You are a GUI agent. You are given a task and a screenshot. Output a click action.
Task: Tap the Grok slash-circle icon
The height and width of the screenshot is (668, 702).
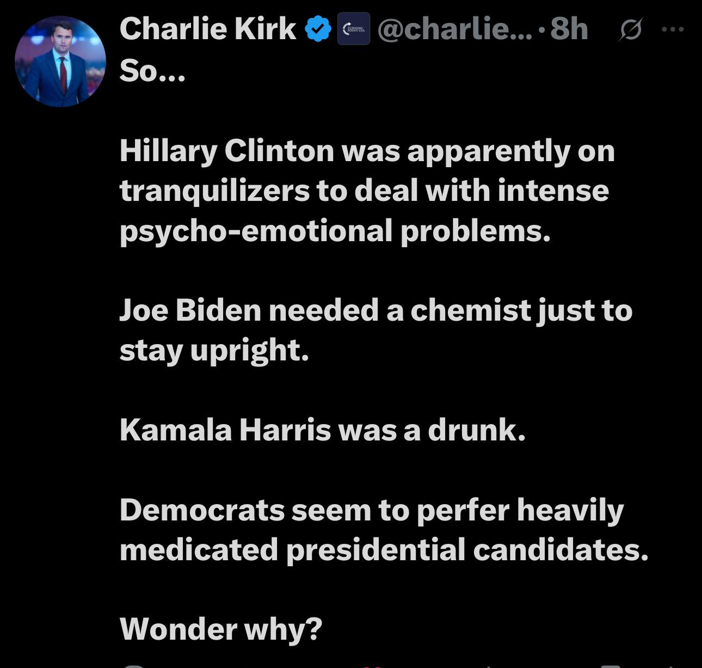631,30
